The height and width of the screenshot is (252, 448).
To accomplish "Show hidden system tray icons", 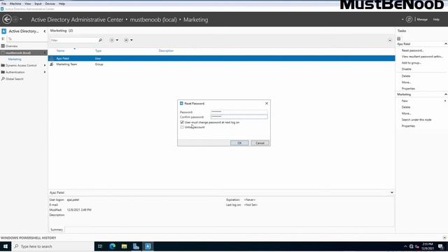I will pos(405,246).
